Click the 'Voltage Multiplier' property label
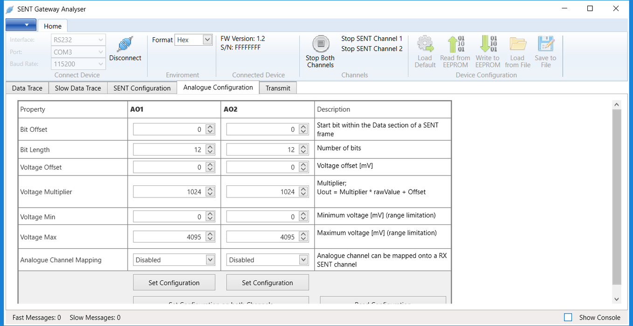This screenshot has height=326, width=633. pyautogui.click(x=46, y=192)
